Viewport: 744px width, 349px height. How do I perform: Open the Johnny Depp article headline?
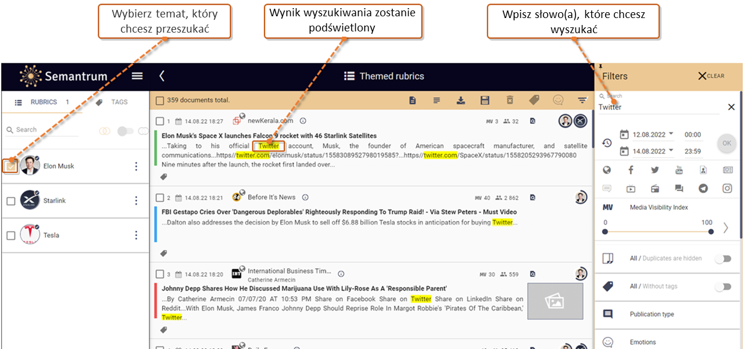click(x=304, y=289)
